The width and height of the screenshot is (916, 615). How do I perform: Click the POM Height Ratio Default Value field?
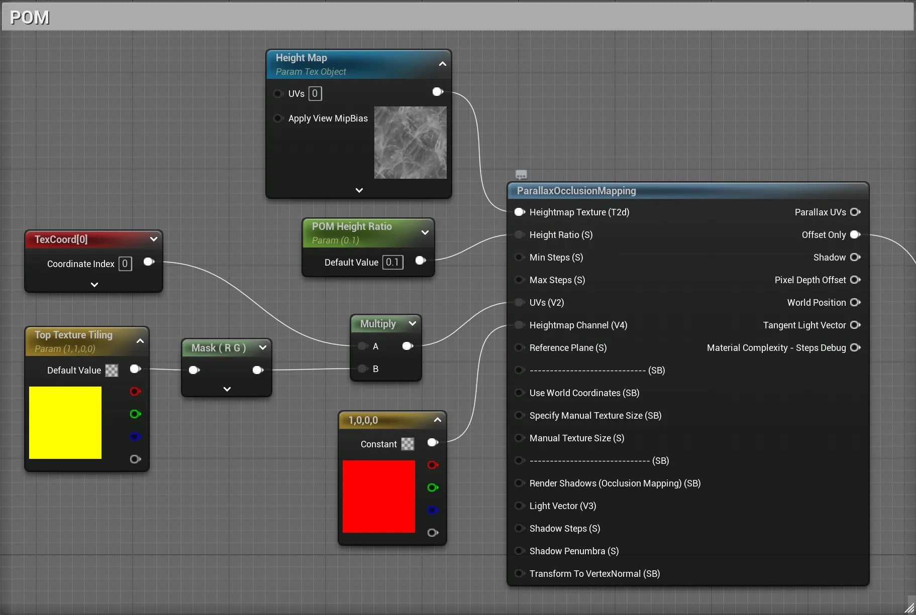[x=393, y=262]
